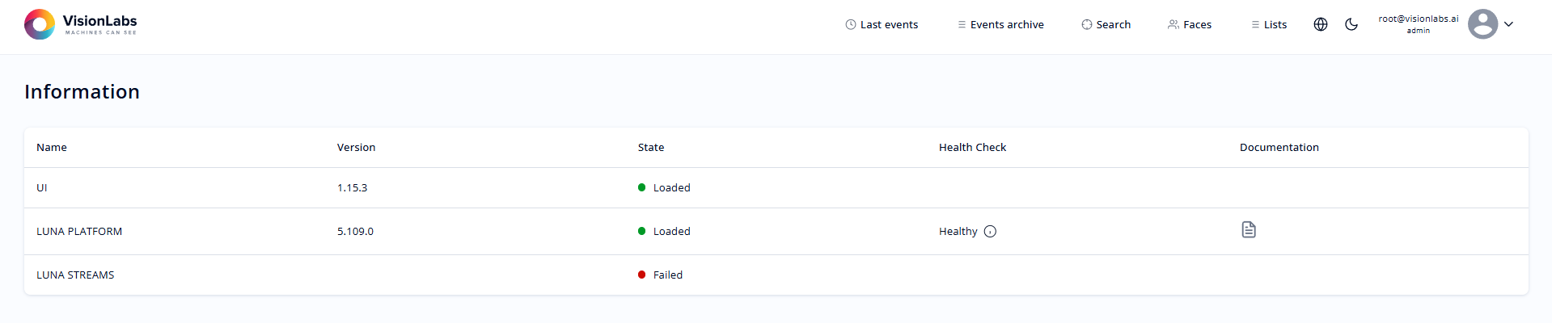Open the Lists section
The height and width of the screenshot is (323, 1552).
pyautogui.click(x=1269, y=25)
